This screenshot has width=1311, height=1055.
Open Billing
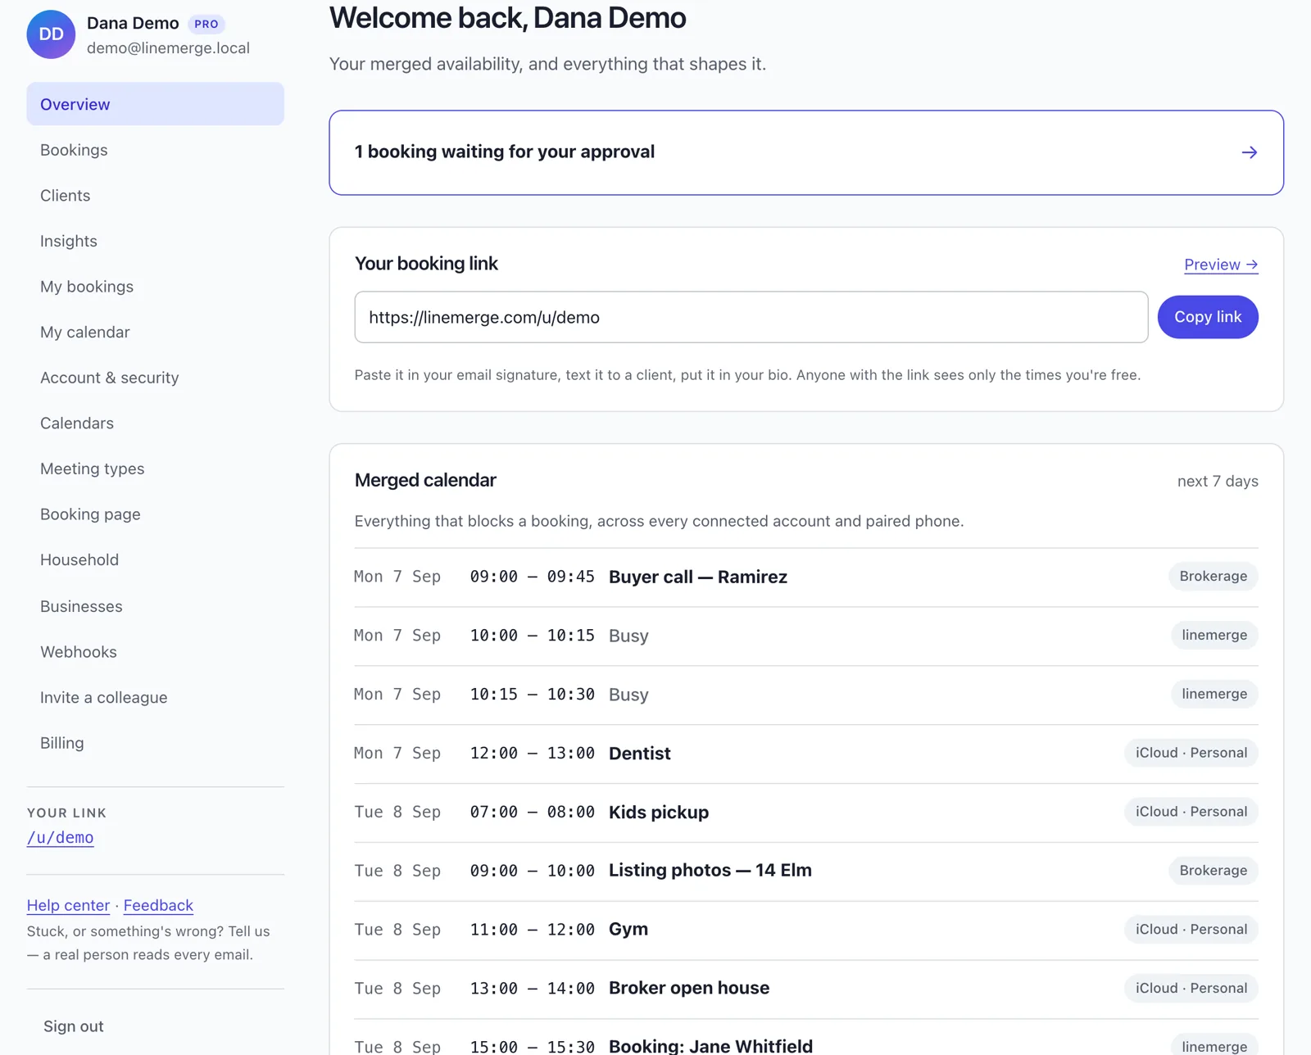(x=155, y=743)
